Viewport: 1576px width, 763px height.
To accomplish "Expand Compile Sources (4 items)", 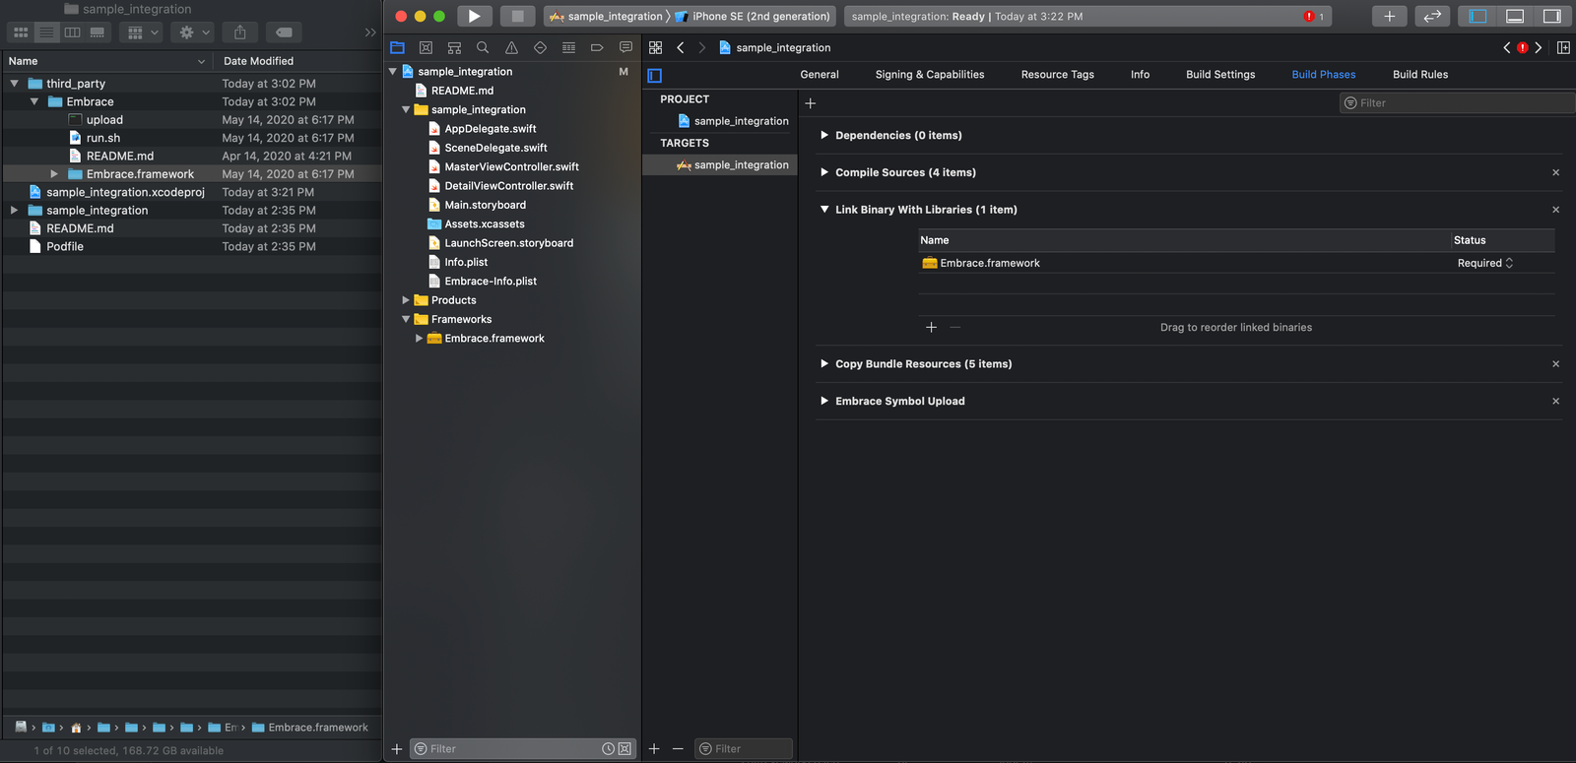I will coord(824,172).
